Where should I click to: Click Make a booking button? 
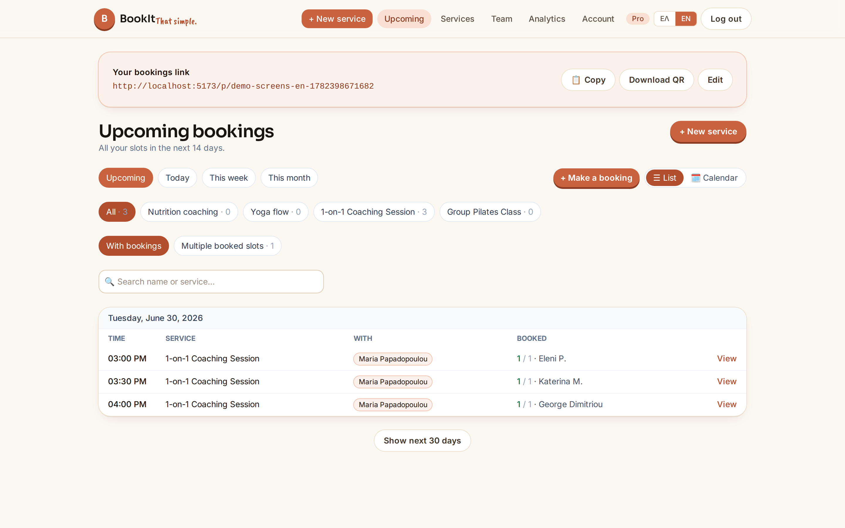[596, 178]
